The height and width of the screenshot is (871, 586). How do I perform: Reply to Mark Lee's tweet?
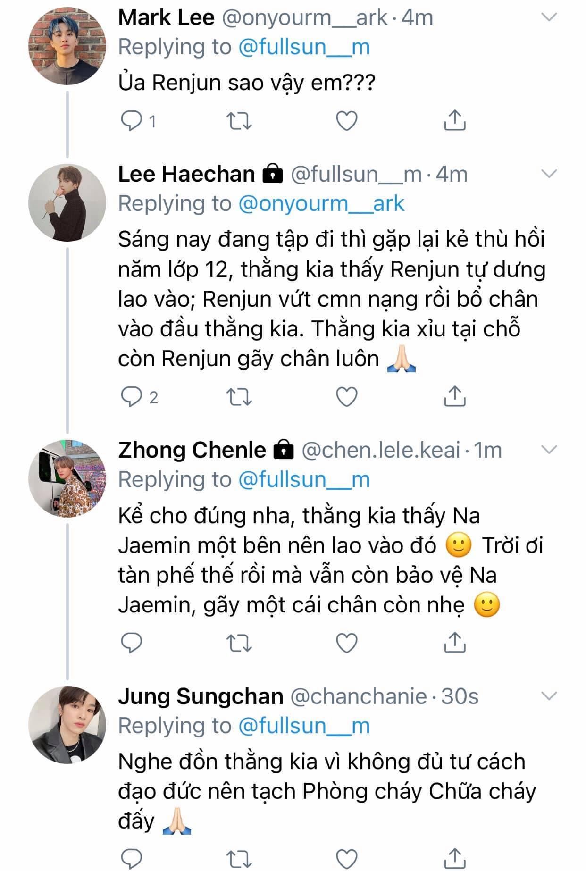(x=132, y=121)
